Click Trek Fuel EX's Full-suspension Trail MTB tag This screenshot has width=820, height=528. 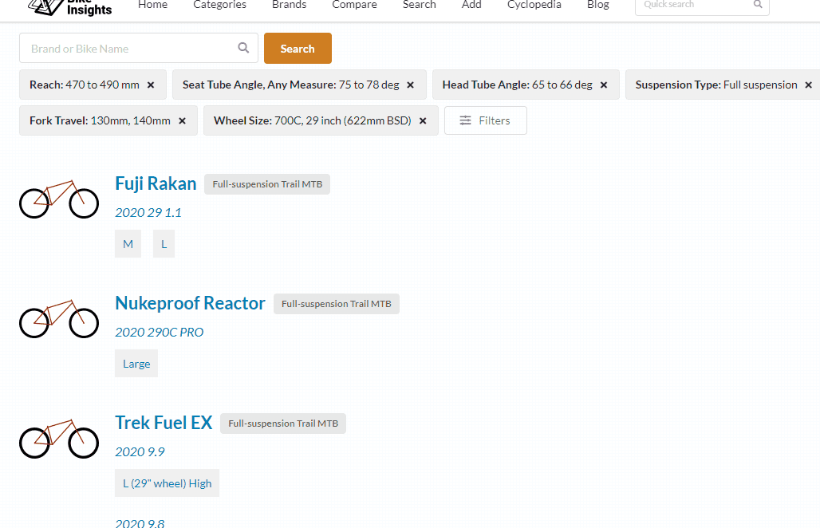(x=283, y=424)
